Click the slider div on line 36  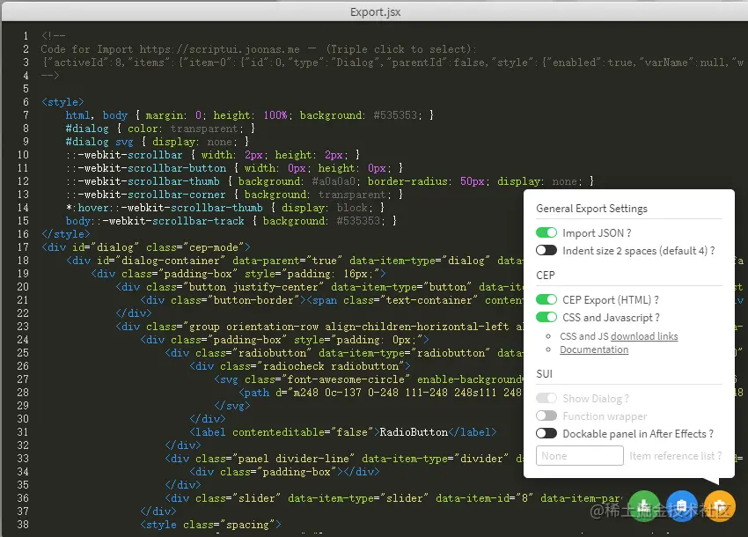[393, 498]
